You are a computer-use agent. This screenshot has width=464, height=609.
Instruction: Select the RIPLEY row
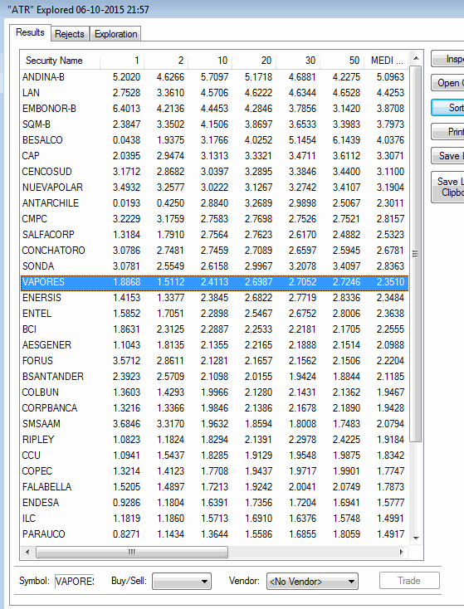coord(214,440)
